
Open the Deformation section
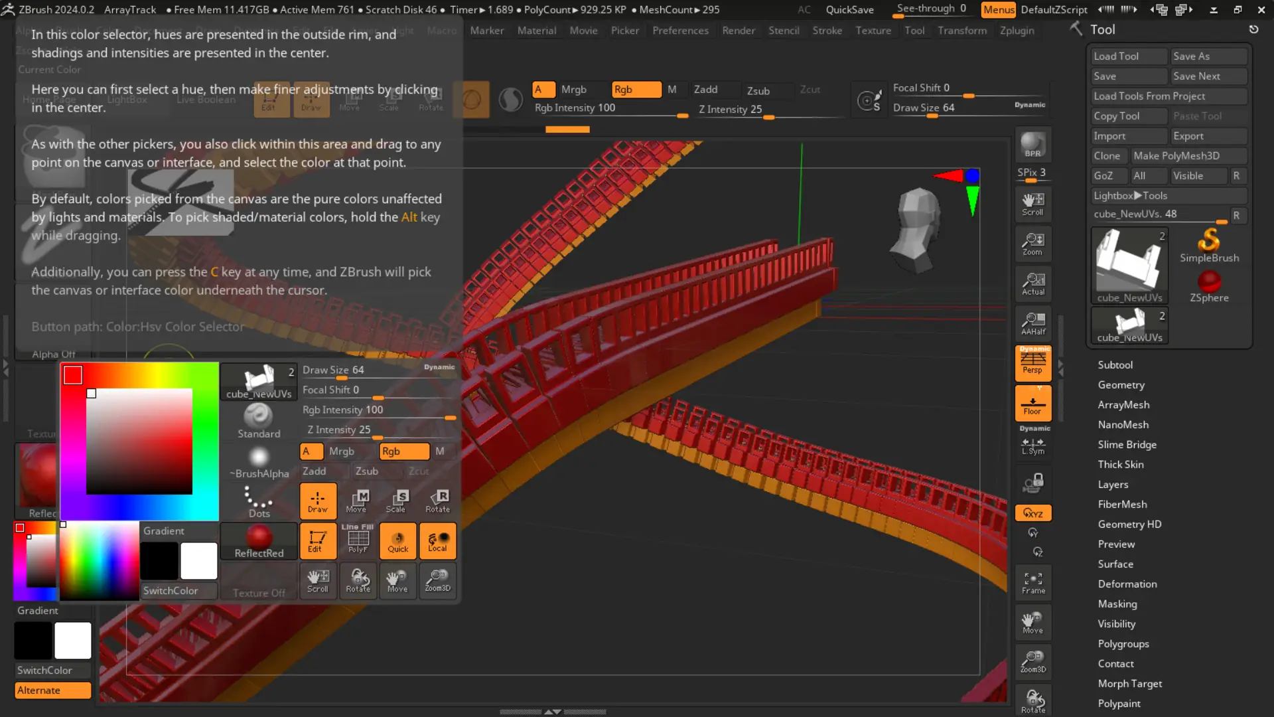(x=1127, y=584)
